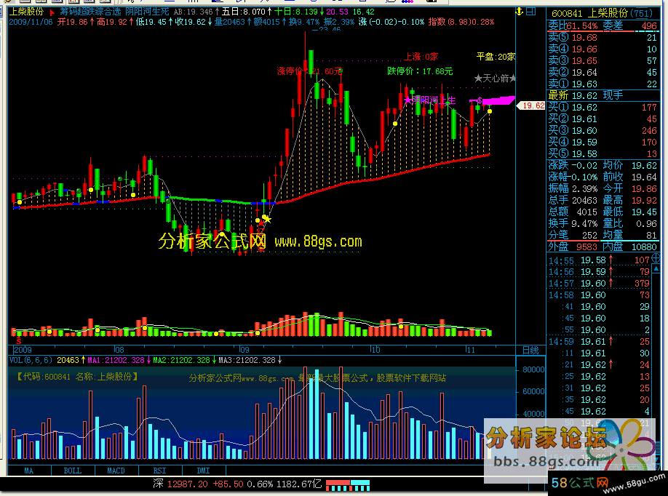Click the 委比 61.54% value
The image size is (668, 496).
573,26
